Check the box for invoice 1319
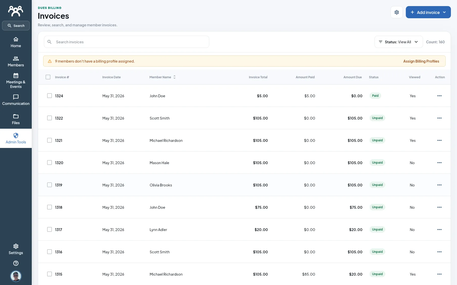 pos(50,185)
